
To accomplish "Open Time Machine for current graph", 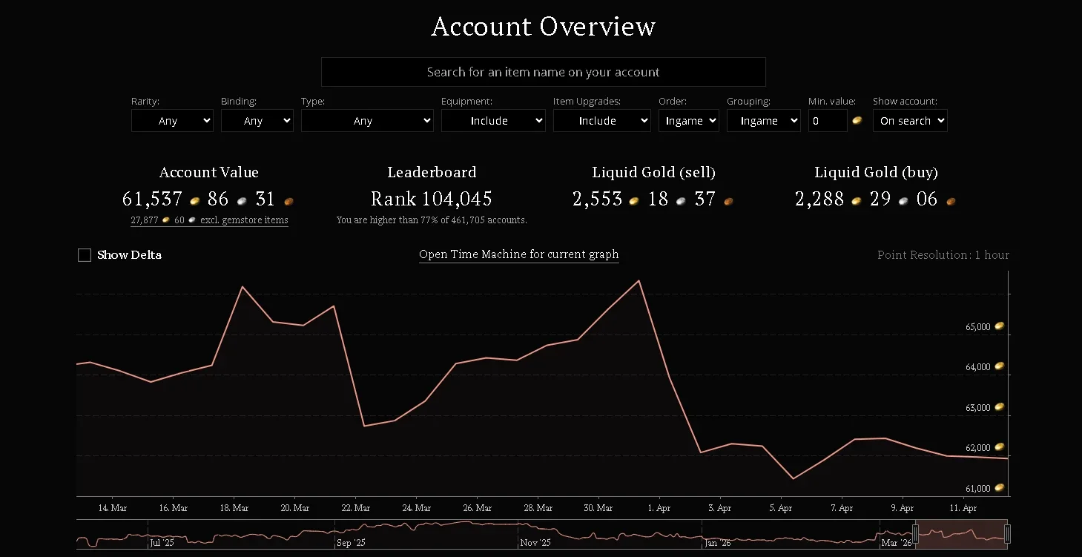I will tap(518, 254).
